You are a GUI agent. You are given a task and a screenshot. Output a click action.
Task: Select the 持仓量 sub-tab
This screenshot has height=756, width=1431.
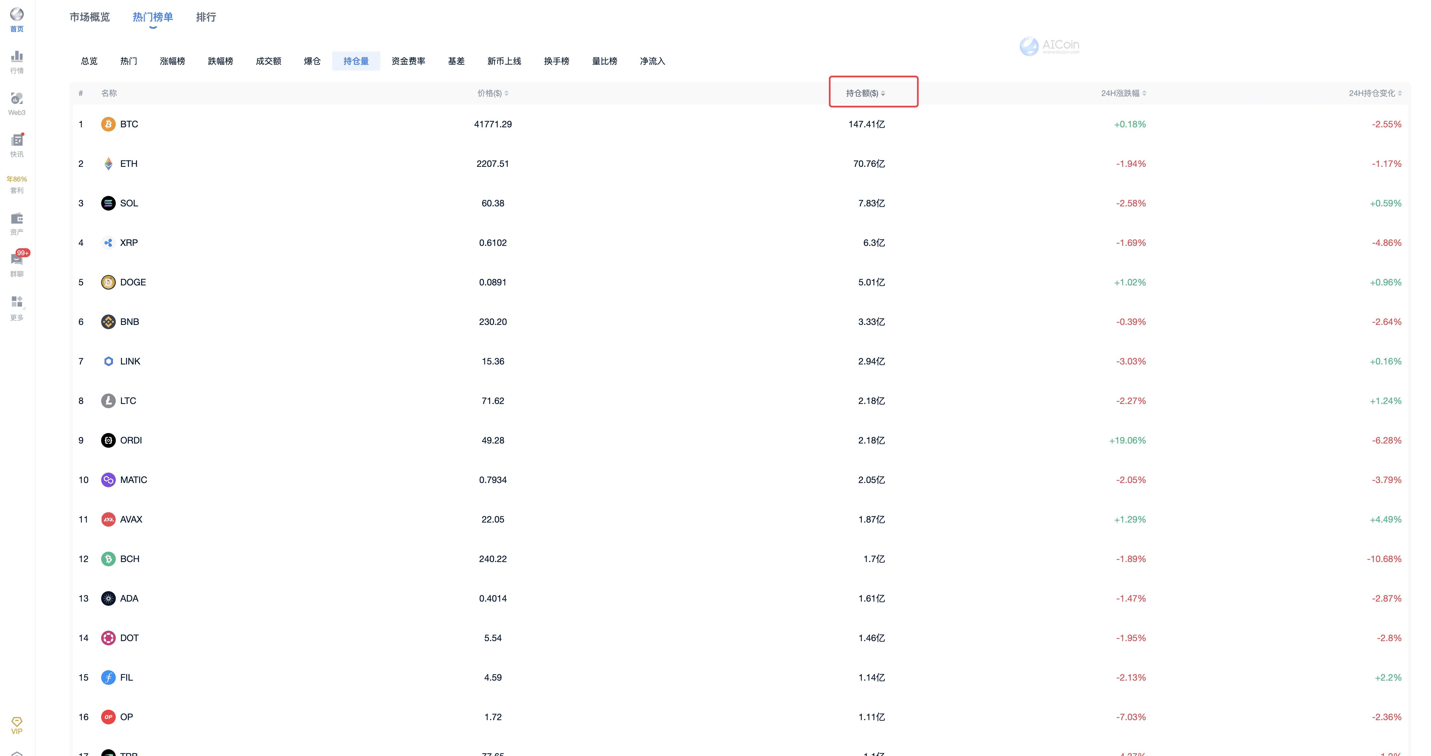(x=356, y=61)
